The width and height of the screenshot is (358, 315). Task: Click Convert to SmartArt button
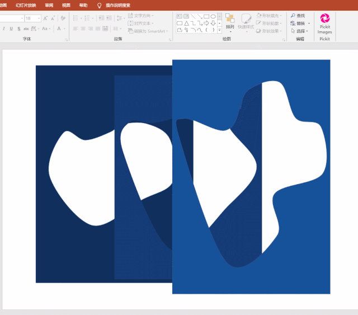pyautogui.click(x=148, y=31)
